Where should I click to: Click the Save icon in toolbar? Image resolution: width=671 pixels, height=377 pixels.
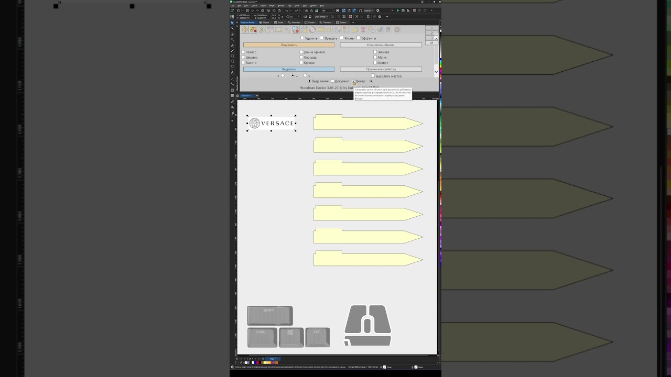point(247,10)
